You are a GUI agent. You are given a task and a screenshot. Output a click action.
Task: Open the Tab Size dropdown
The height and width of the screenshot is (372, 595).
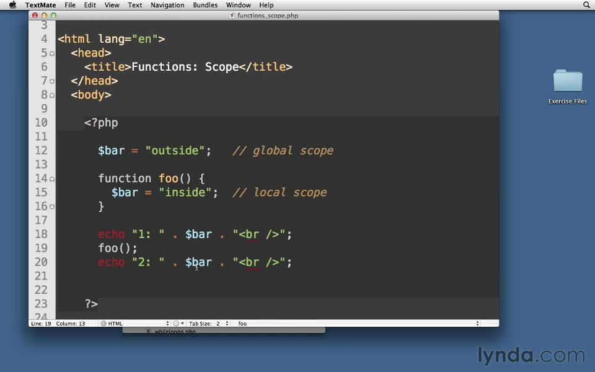click(209, 324)
